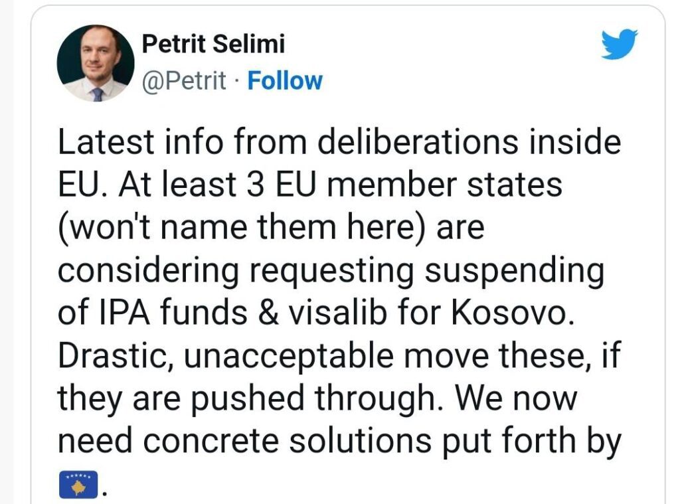
Task: Click the Kosovo flag emoji
Action: coord(78,484)
